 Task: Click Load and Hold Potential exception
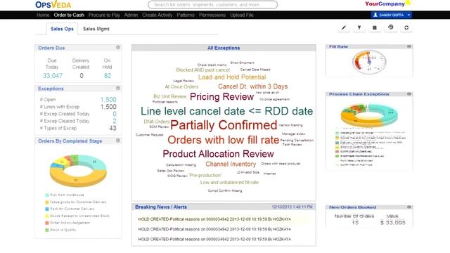click(232, 77)
